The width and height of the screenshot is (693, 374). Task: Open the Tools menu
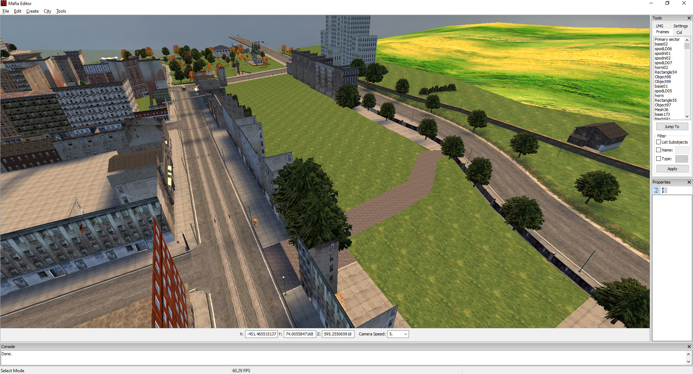click(61, 11)
